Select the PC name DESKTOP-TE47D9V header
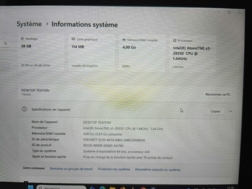252x189 pixels. (x=36, y=90)
